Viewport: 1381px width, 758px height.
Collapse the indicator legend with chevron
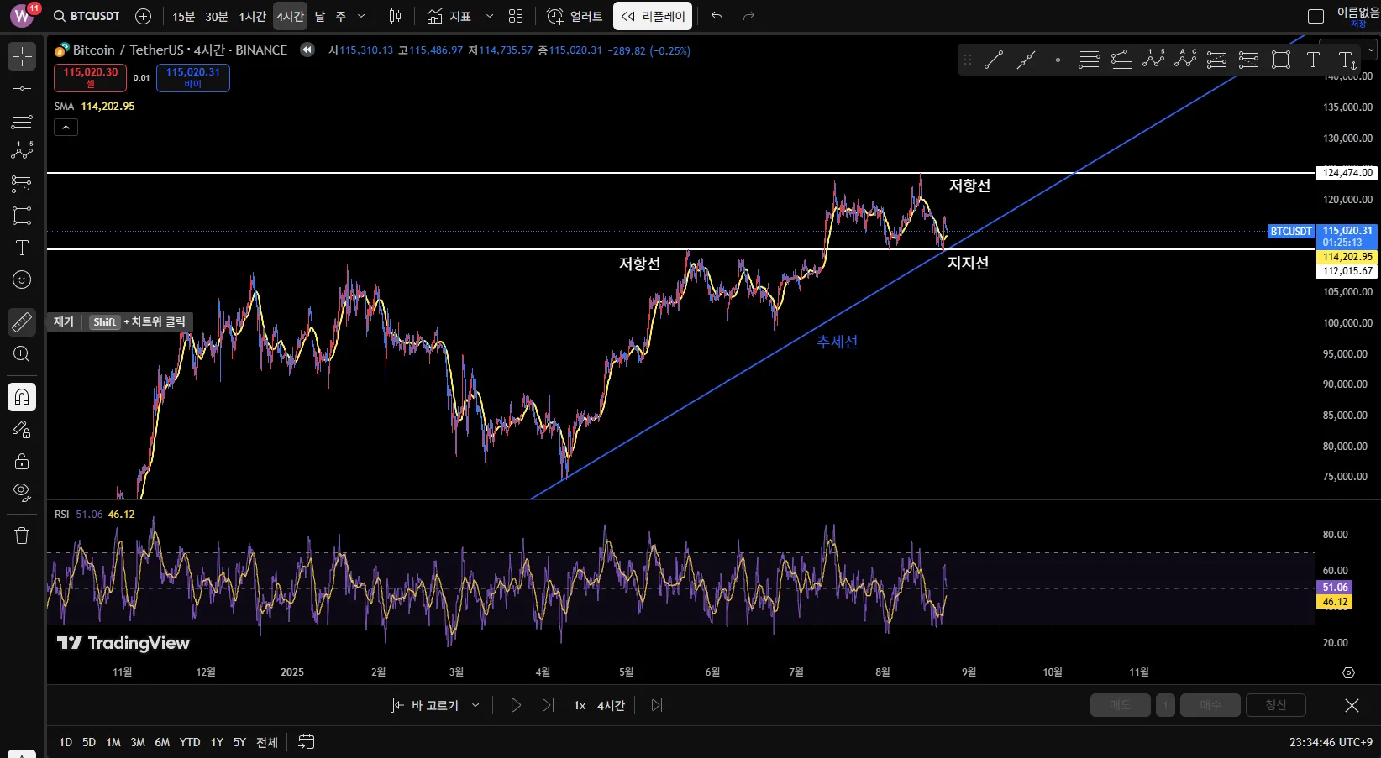coord(66,127)
